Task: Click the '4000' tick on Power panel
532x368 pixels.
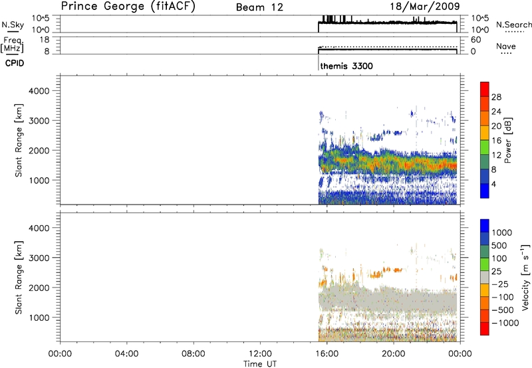Action: coord(39,91)
